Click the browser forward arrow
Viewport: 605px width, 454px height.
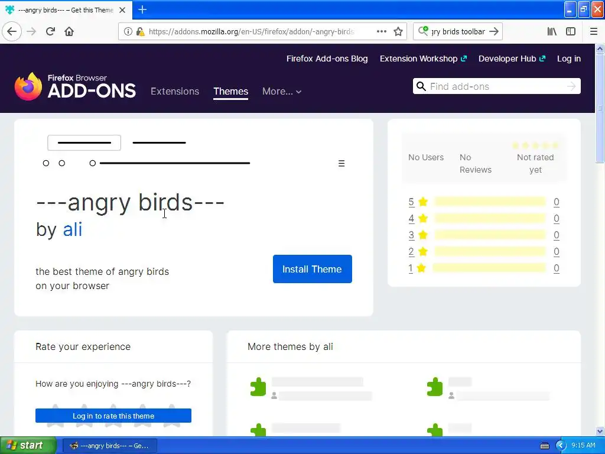(31, 31)
